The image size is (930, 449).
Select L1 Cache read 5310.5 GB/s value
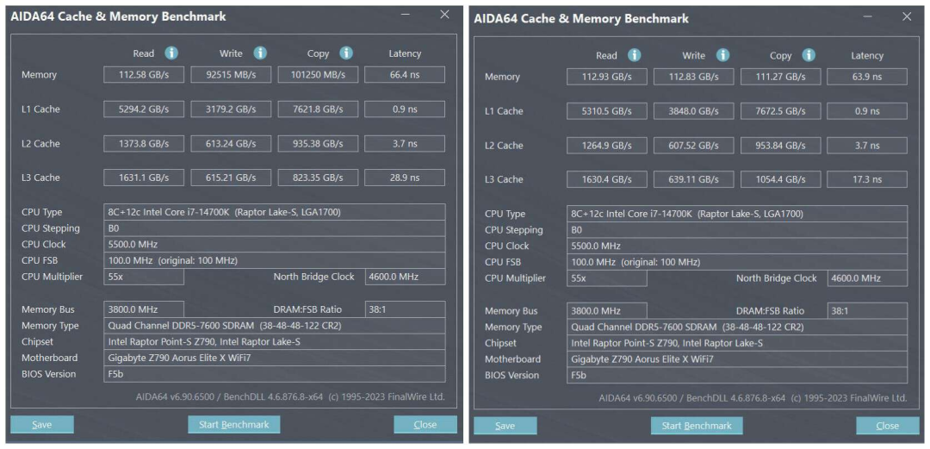(x=607, y=111)
